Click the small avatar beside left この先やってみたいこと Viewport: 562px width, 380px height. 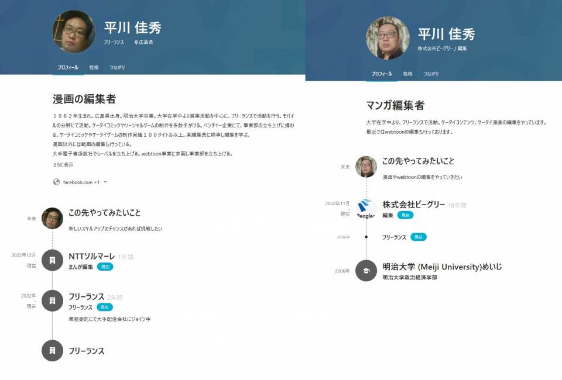[x=52, y=218]
